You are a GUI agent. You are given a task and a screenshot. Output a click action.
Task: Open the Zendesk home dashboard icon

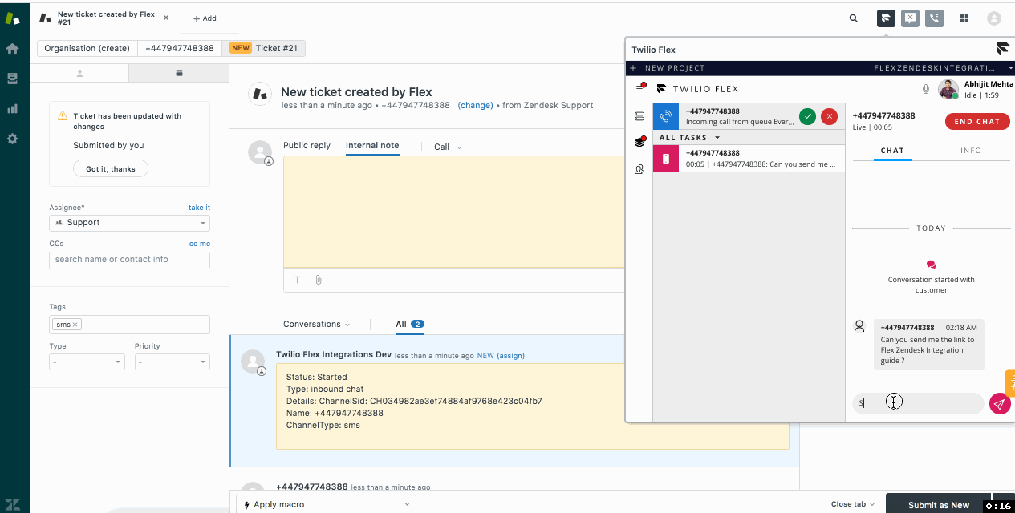(x=12, y=48)
